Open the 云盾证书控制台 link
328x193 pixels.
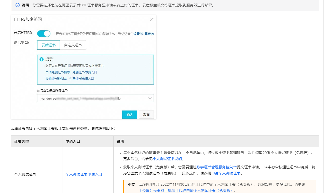[x=56, y=79]
